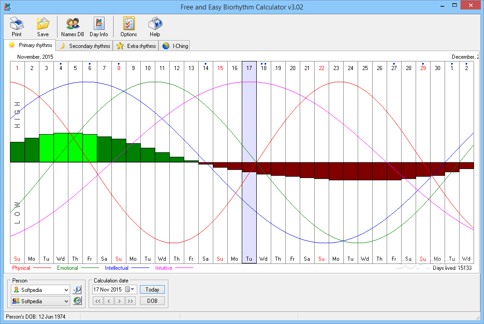Minimize the Biorhythm Calculator window
Viewport: 484px width, 324px height.
point(442,5)
